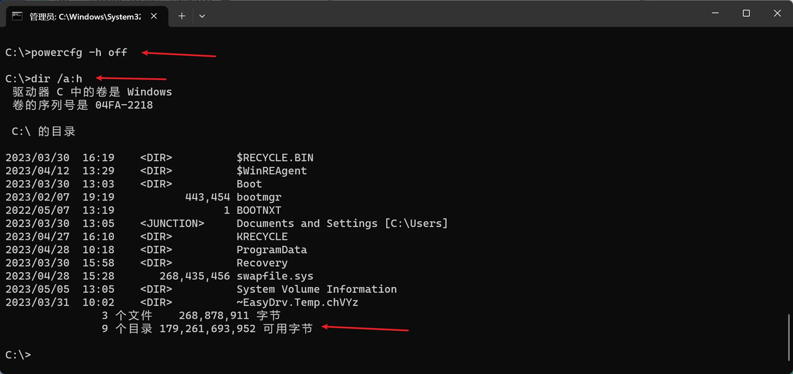Image resolution: width=793 pixels, height=374 pixels.
Task: Maximize the terminal window
Action: tap(746, 13)
